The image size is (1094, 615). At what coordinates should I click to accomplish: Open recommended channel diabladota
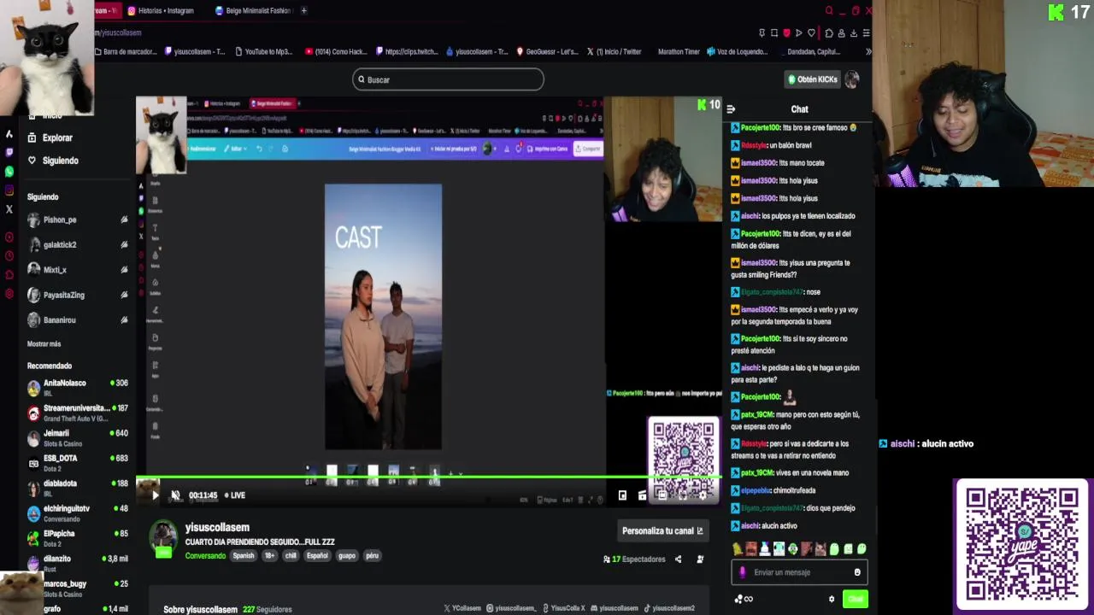pos(77,488)
